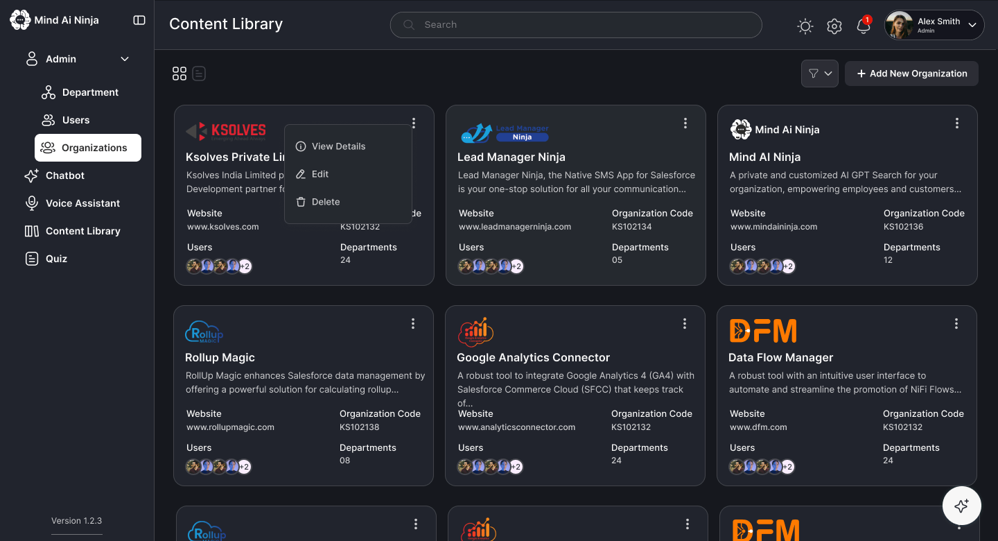Open notifications bell icon
Image resolution: width=998 pixels, height=541 pixels.
[x=864, y=26]
